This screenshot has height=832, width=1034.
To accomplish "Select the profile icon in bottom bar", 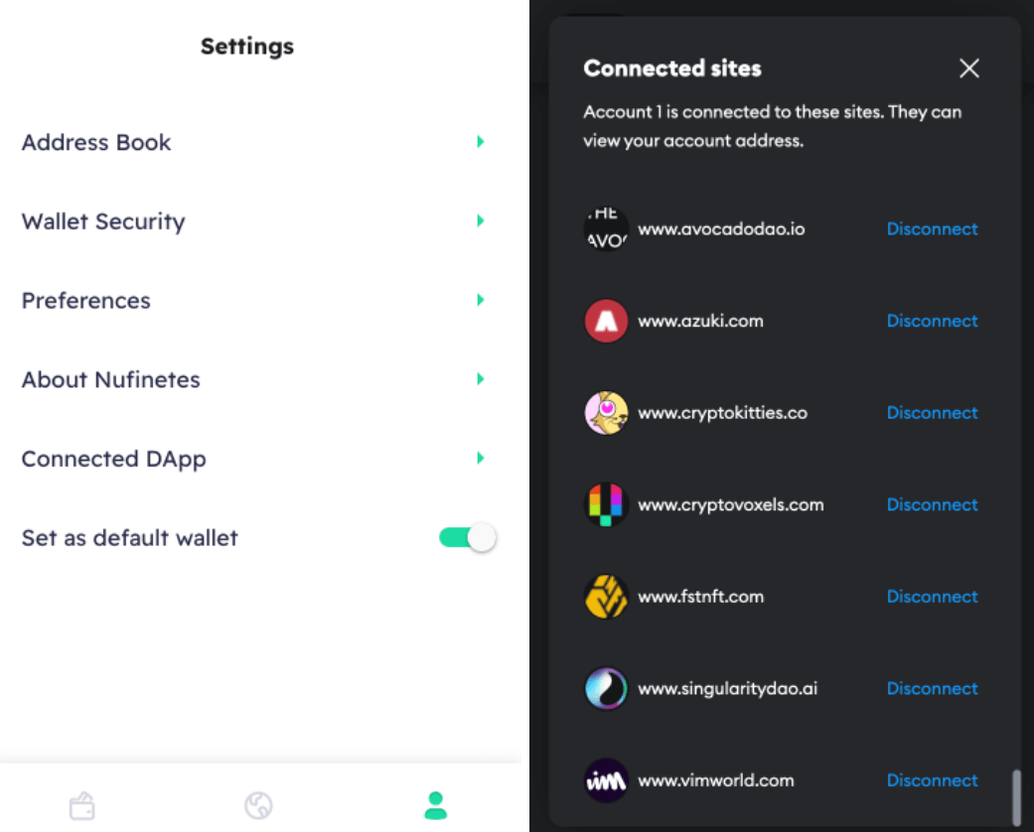I will coord(434,805).
